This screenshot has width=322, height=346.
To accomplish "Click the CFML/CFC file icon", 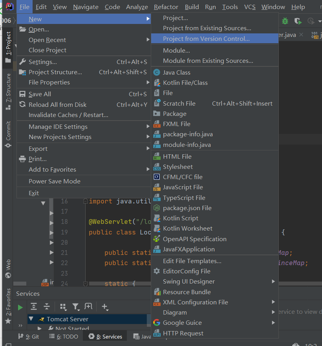I will (x=157, y=177).
